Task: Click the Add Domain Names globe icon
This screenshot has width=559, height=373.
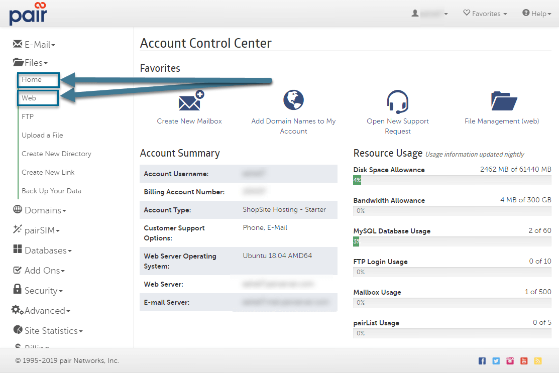Action: click(293, 100)
